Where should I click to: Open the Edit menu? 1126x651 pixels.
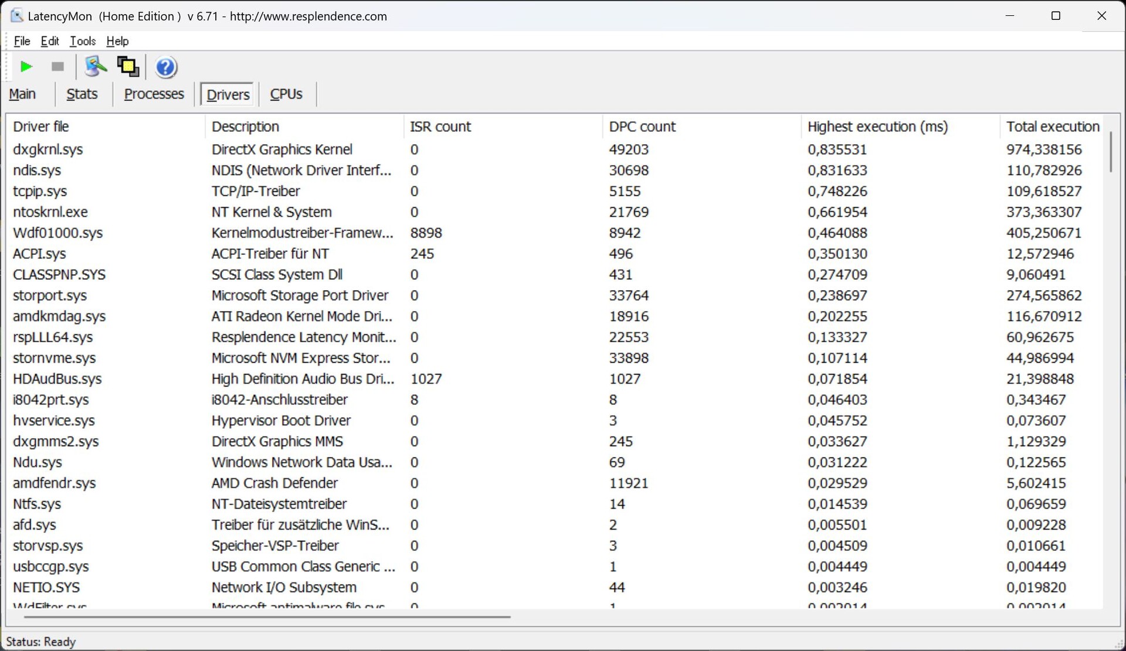click(50, 41)
